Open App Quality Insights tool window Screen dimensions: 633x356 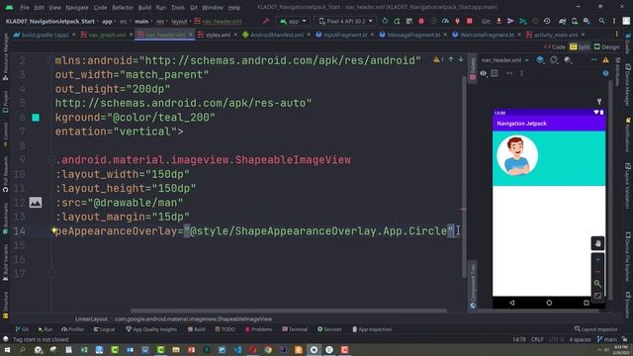(151, 329)
